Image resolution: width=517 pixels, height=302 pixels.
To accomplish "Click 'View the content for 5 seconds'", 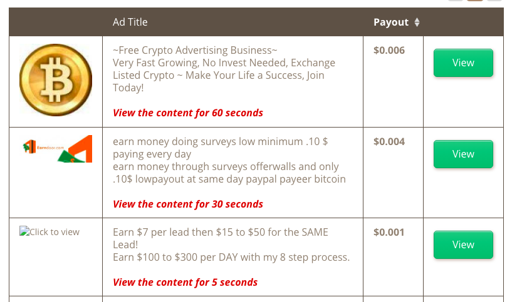I will coord(185,282).
